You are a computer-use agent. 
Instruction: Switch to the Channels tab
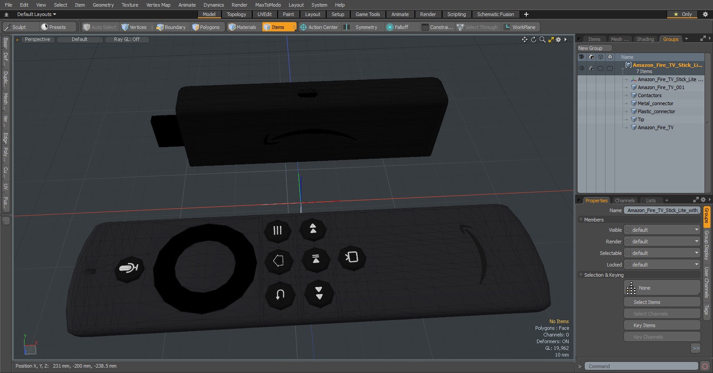[x=625, y=201]
